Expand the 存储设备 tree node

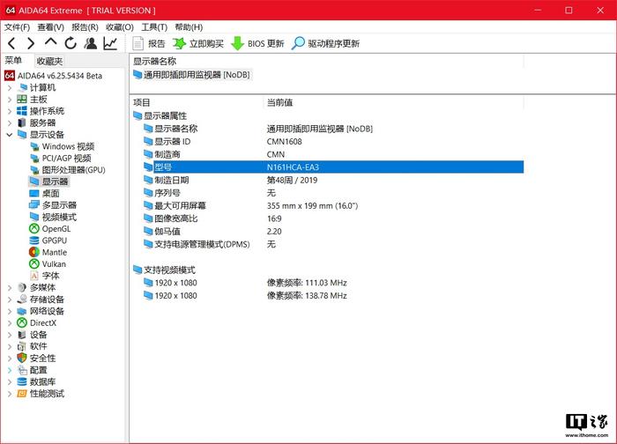10,300
